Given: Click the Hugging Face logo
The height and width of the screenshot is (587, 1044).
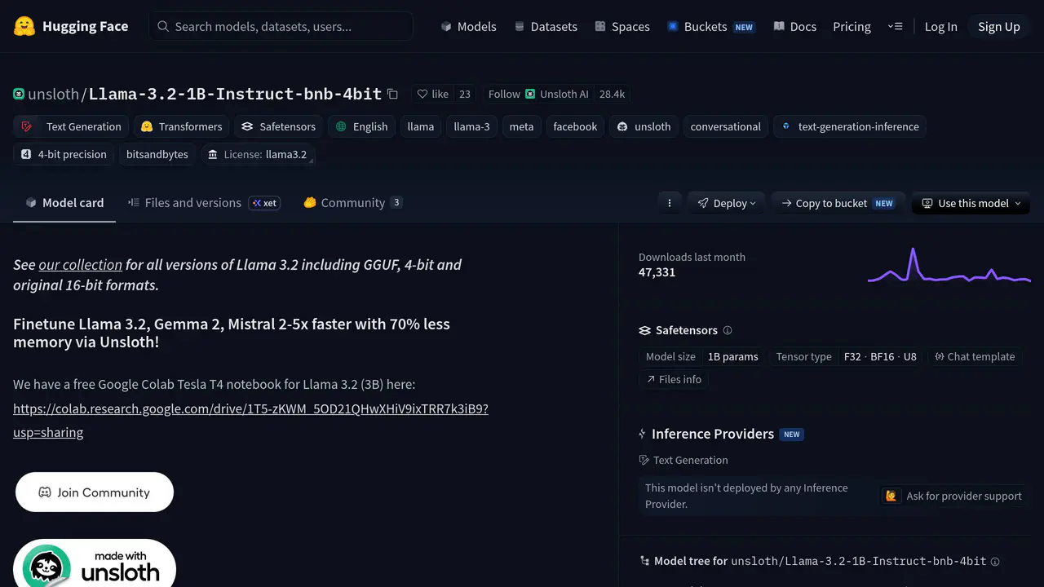Looking at the screenshot, I should click(71, 26).
